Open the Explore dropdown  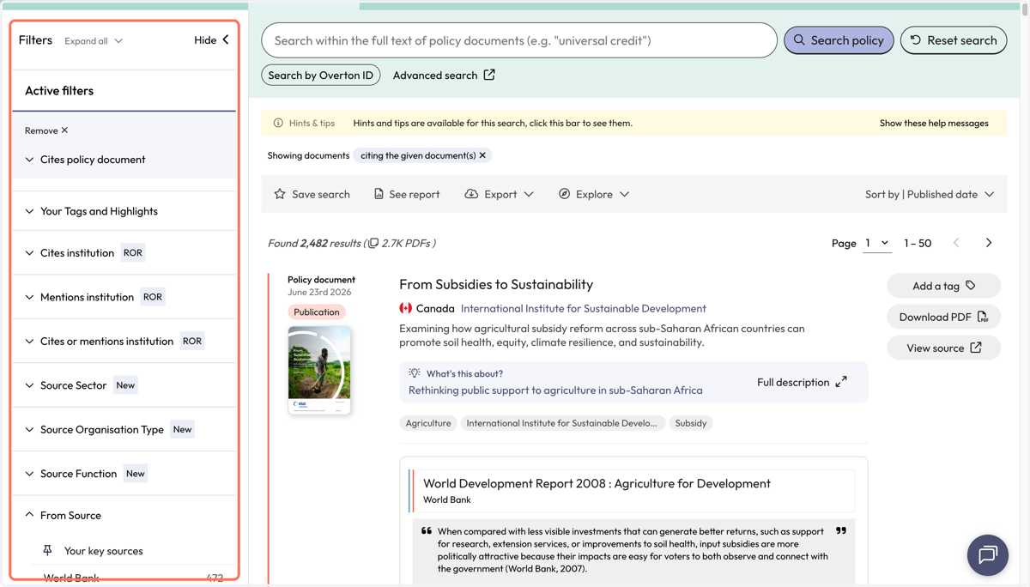(594, 194)
